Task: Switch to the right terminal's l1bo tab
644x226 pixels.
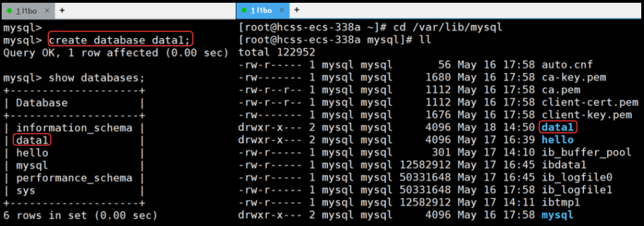Action: (263, 11)
